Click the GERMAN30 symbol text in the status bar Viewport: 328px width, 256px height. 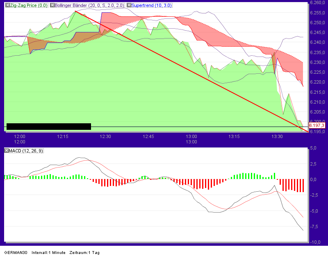[16, 253]
